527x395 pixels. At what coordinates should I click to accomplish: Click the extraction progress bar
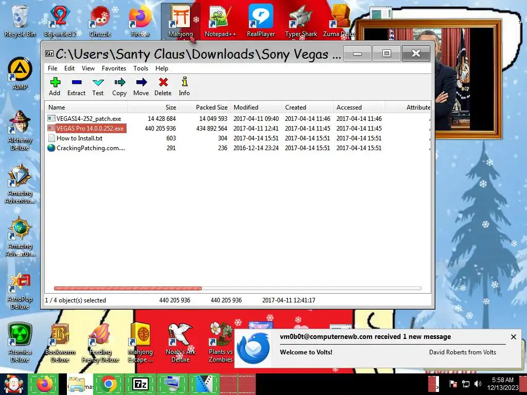coord(238,288)
